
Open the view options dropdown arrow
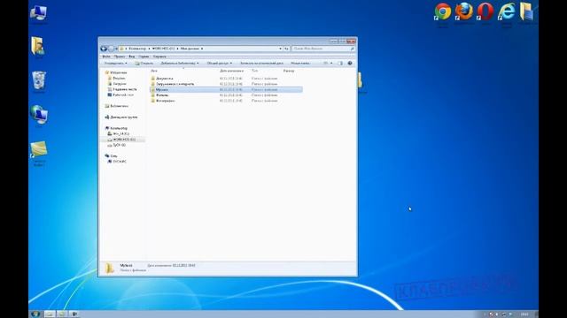click(x=331, y=63)
